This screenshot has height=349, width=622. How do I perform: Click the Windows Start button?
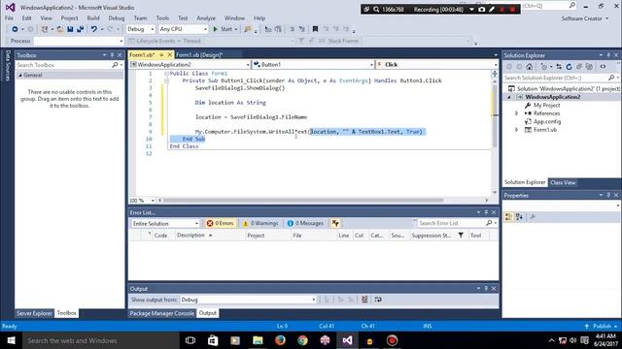point(11,340)
